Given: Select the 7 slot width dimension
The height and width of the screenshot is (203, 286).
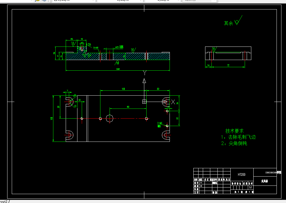Looking at the screenshot, I should [x=67, y=91].
